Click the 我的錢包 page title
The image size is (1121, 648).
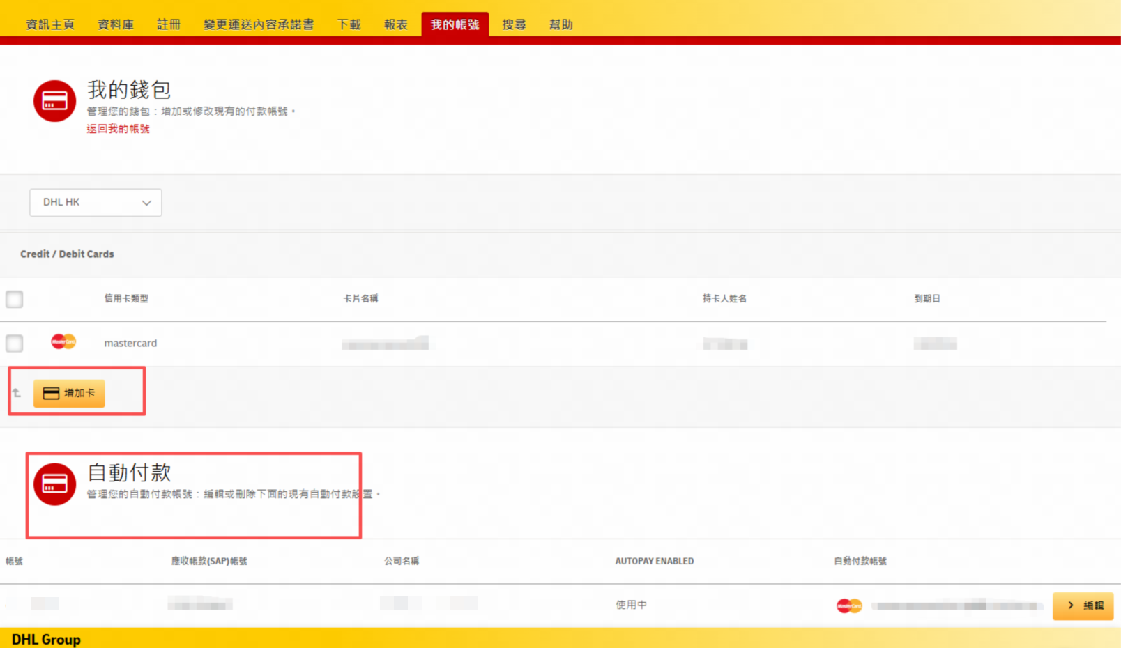(x=129, y=90)
